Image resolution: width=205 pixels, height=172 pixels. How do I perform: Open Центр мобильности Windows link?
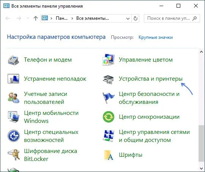click(51, 117)
